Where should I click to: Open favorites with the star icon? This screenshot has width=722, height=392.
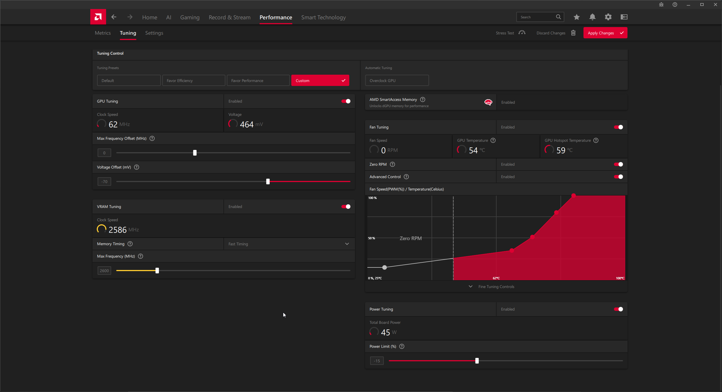(x=576, y=17)
